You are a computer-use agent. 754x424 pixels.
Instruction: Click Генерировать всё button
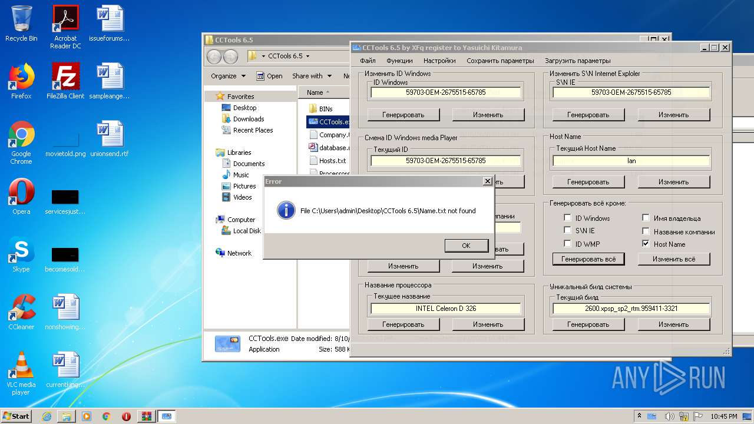click(x=588, y=259)
